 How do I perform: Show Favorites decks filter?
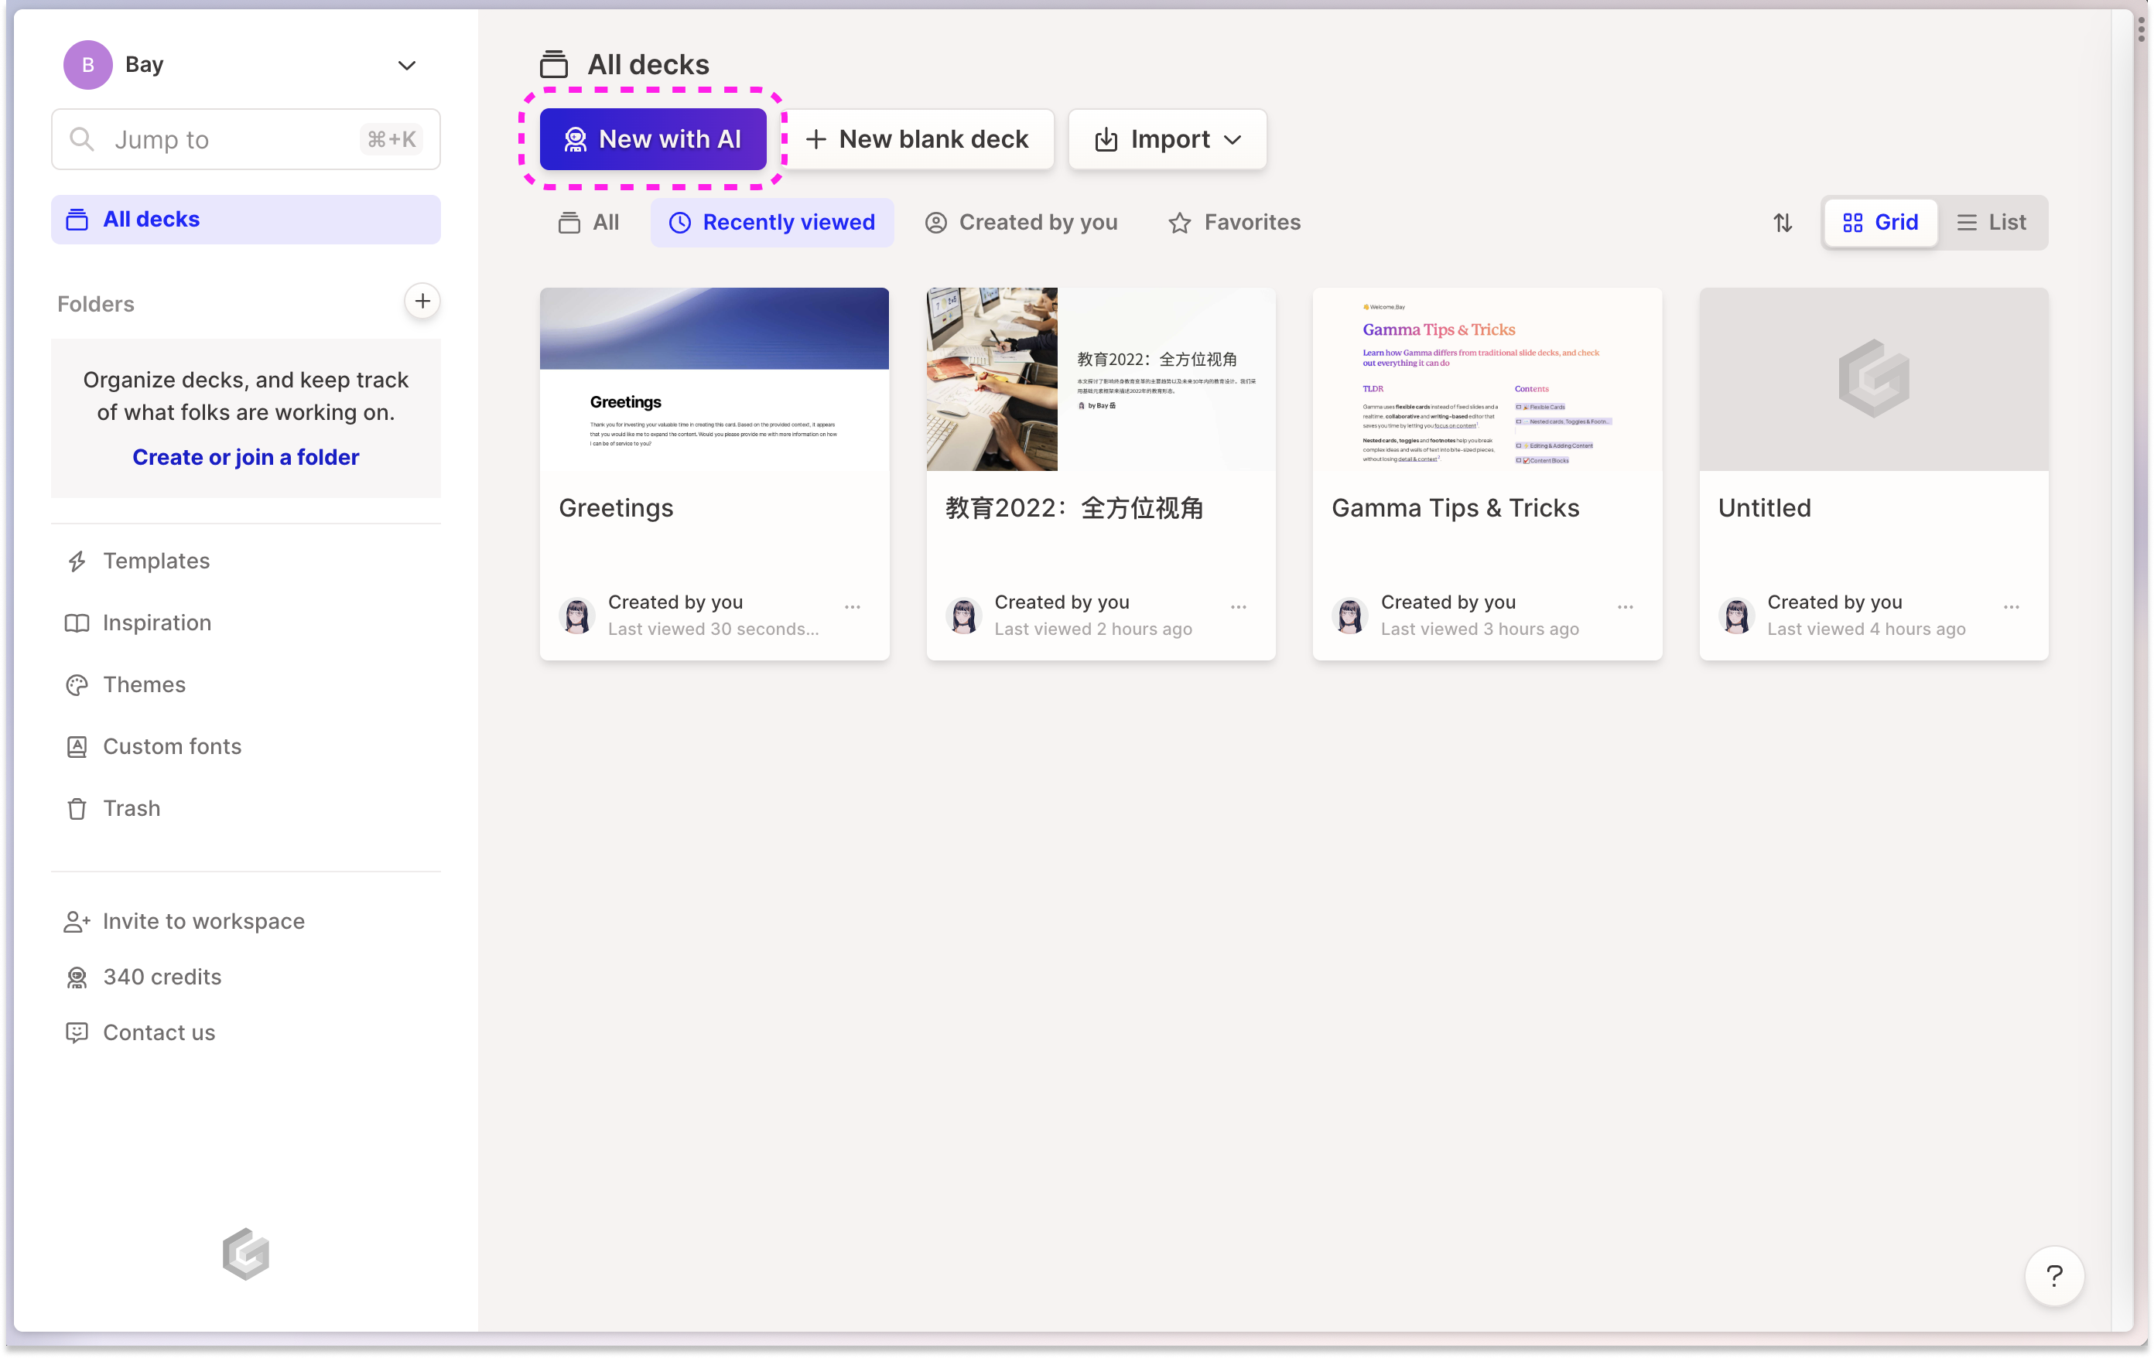1234,223
